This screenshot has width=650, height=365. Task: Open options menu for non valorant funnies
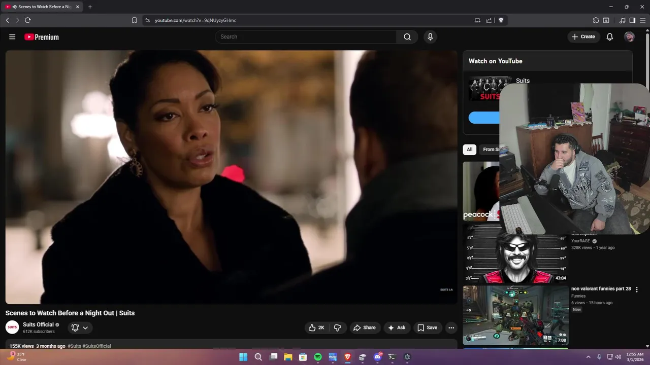[x=637, y=289]
